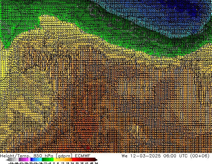212x164 pixels.
Task: Click the Height/Temp. 850 hPa title text
Action: 27,156
